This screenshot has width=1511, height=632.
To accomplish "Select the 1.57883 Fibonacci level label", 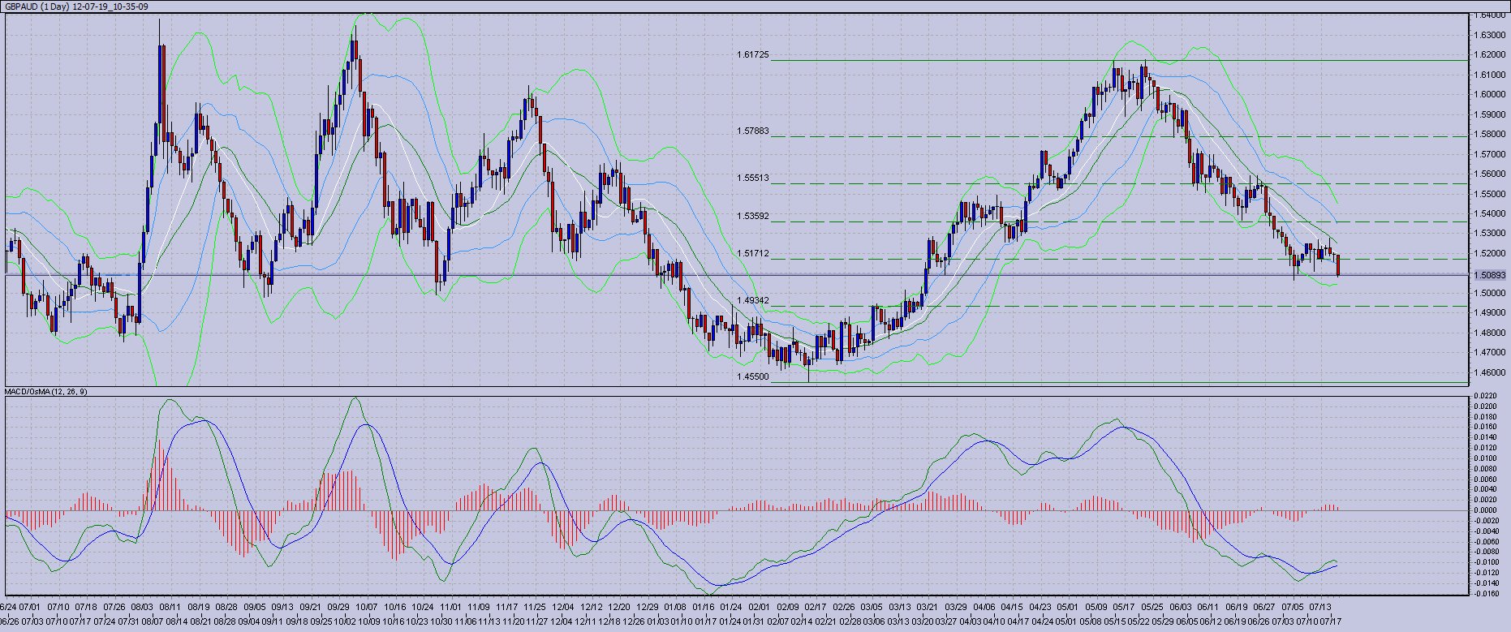I will (x=752, y=131).
